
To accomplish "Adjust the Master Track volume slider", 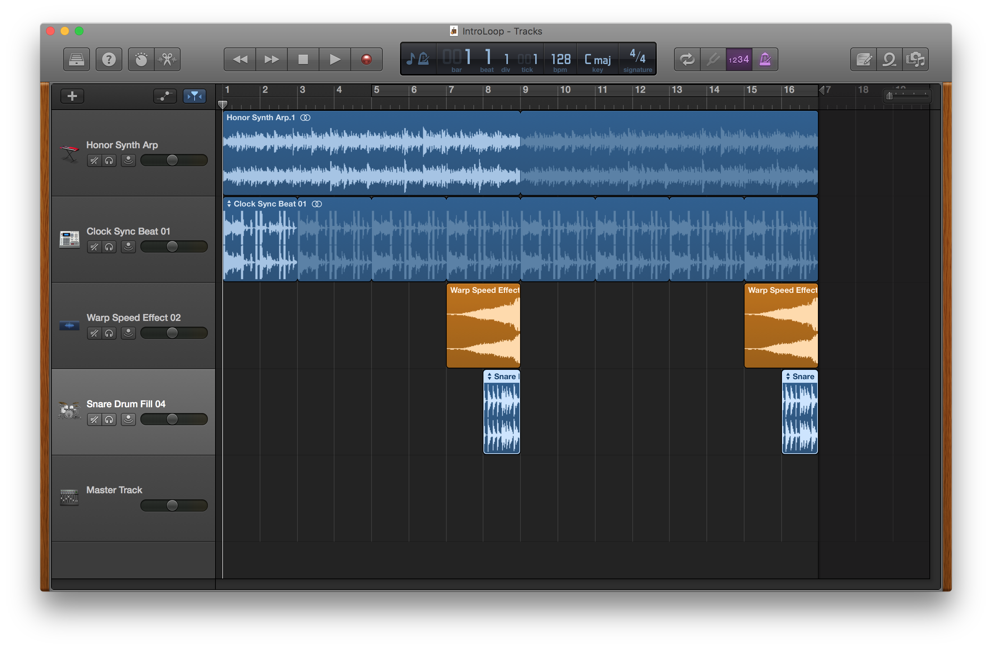I will coord(174,505).
